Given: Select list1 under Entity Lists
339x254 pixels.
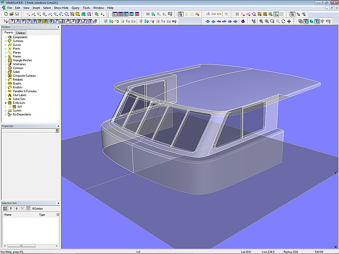Looking at the screenshot, I should (x=20, y=106).
